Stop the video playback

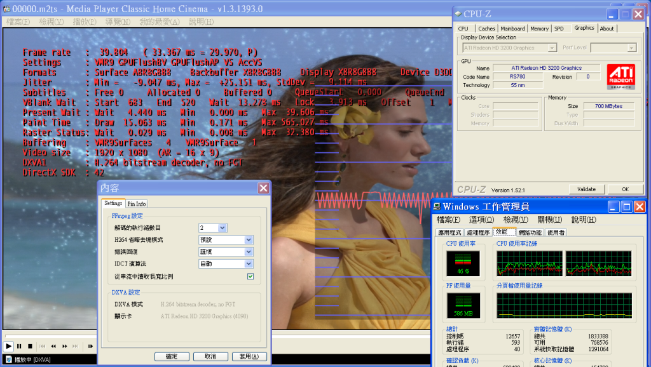[x=30, y=346]
